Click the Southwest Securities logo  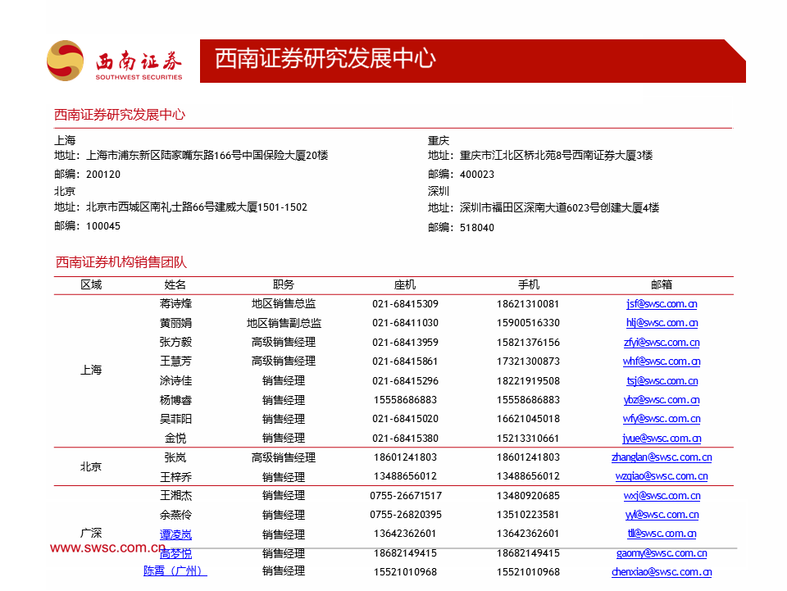click(x=115, y=61)
